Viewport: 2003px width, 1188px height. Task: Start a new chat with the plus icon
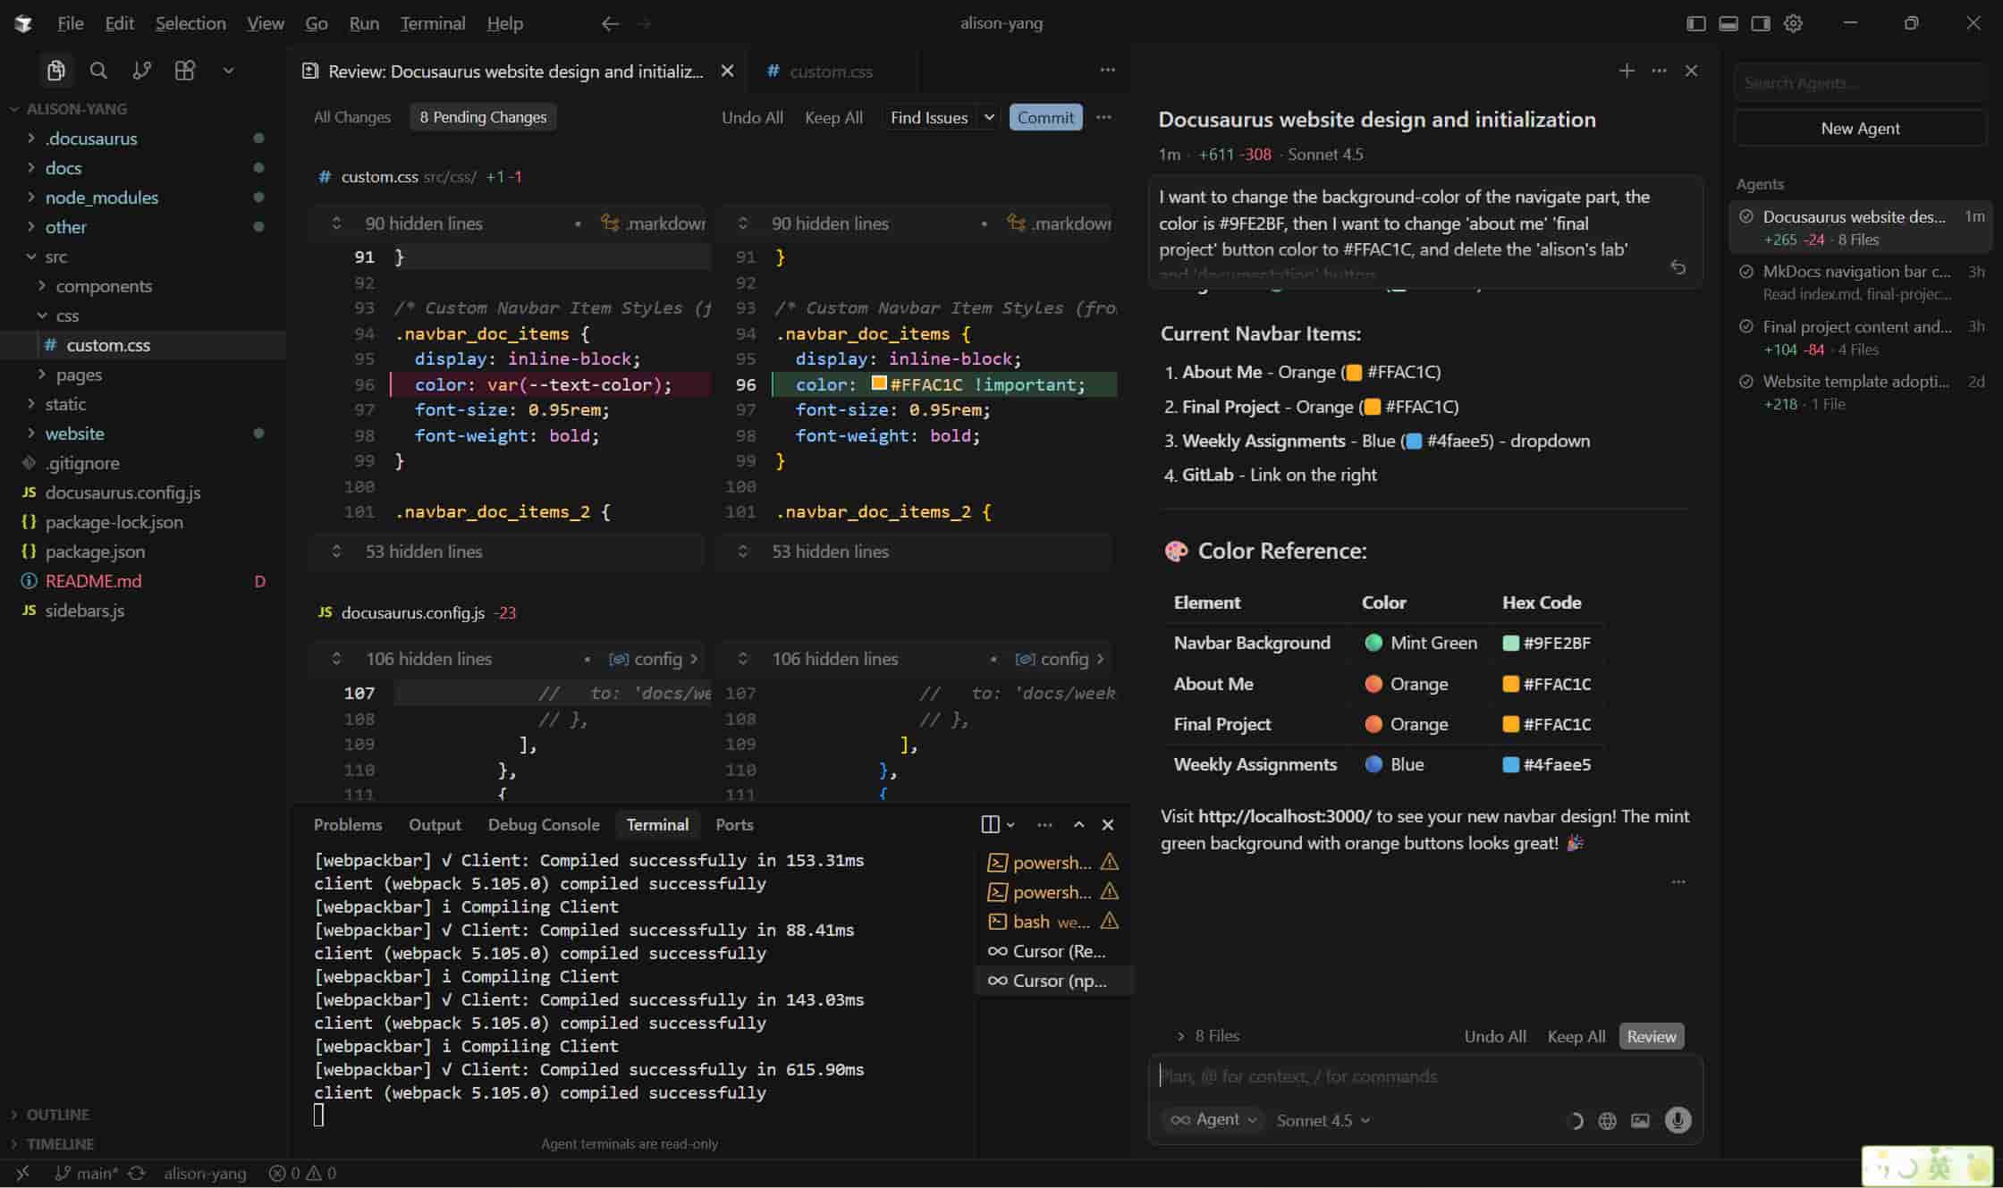point(1627,72)
